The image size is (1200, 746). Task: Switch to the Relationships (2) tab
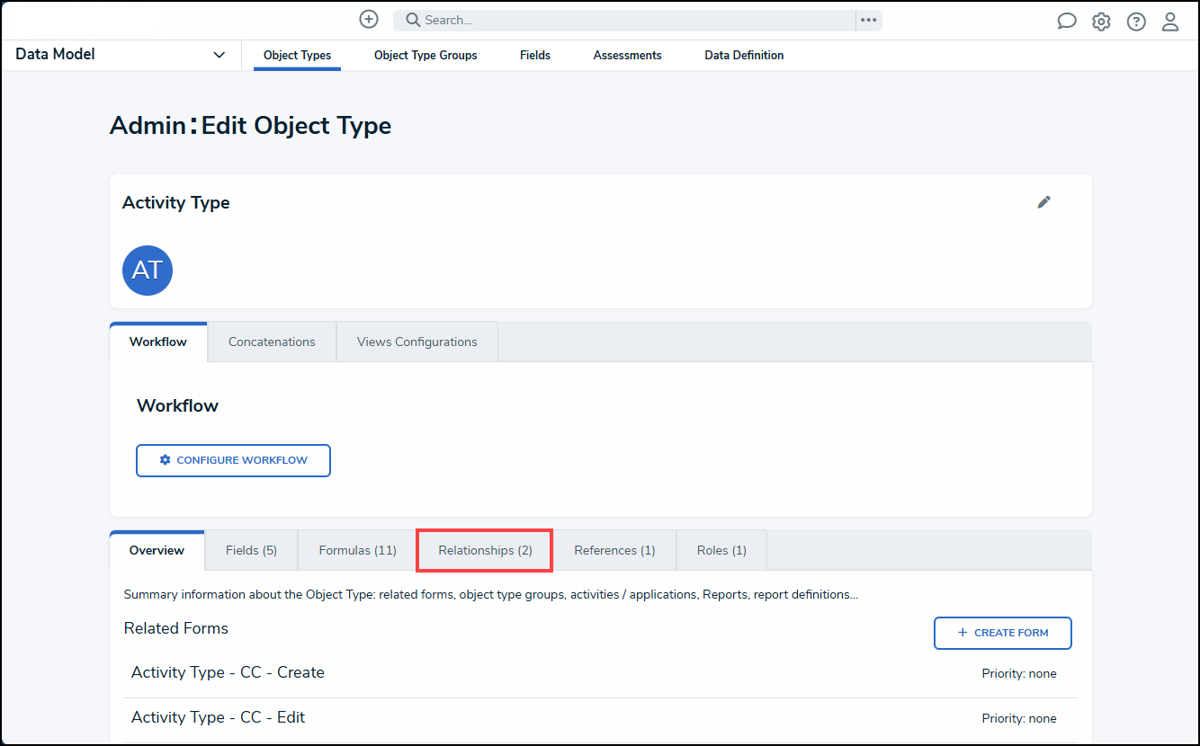point(485,550)
